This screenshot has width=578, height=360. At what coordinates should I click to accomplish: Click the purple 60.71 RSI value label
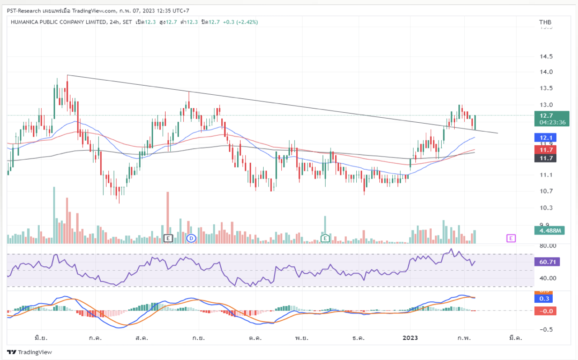click(546, 262)
